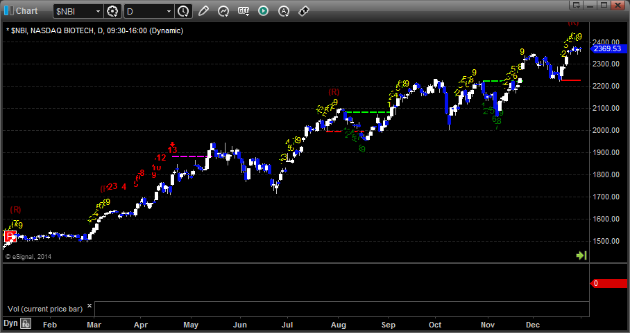
Task: Click the green play replay button
Action: (x=263, y=11)
